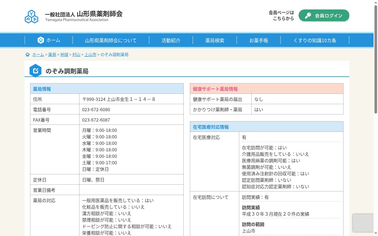
Task: Open the 会員ログイン member login button
Action: tap(324, 16)
